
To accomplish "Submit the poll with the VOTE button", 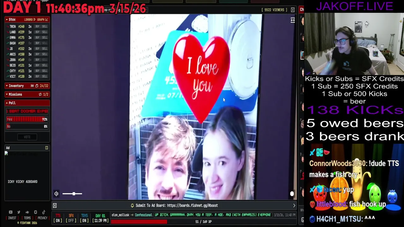I will pos(27,137).
